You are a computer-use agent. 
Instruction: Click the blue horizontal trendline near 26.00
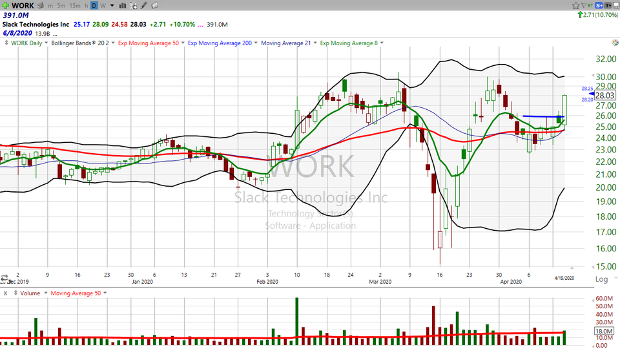tap(543, 116)
